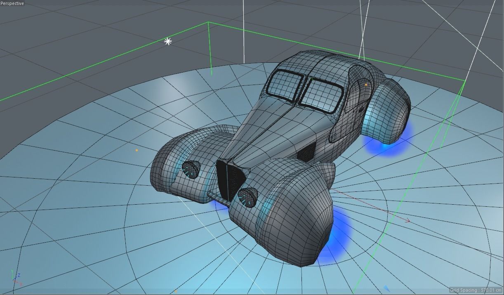The image size is (504, 295).
Task: Click the Grid Spacing : 570.01 cm readout
Action: [476, 290]
